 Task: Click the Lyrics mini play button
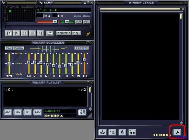click(157, 135)
